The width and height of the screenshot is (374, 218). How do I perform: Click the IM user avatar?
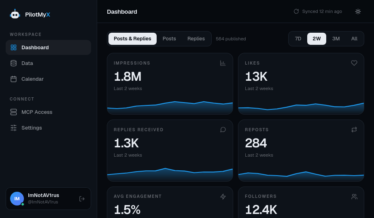tap(17, 199)
